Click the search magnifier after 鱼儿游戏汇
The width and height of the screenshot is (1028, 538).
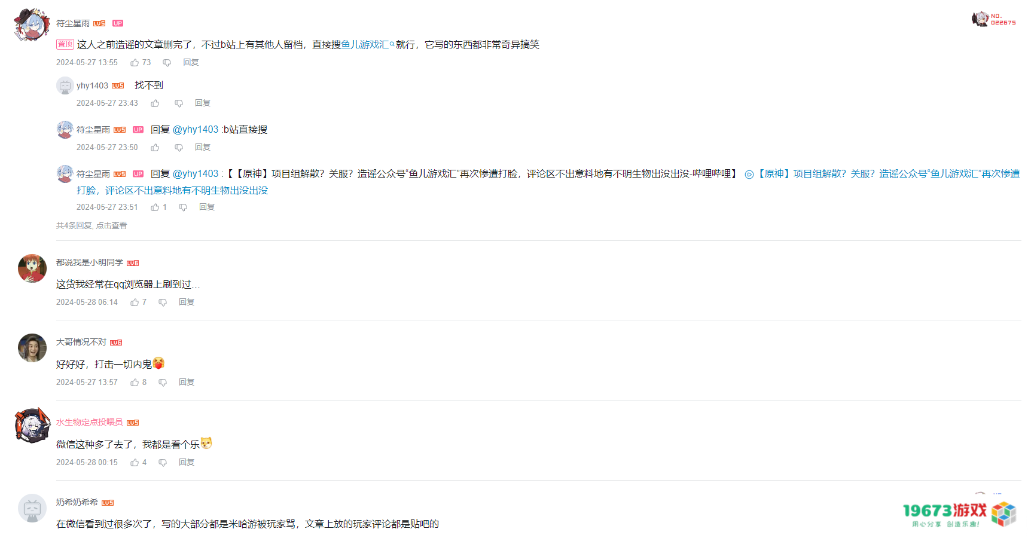[392, 44]
